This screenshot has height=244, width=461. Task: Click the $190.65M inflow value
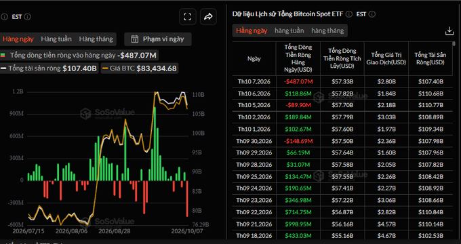point(298,188)
